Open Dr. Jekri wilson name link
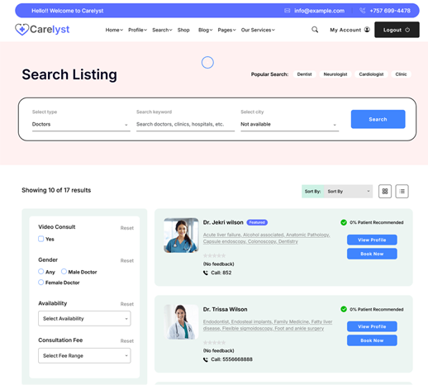The width and height of the screenshot is (428, 385). coord(223,222)
